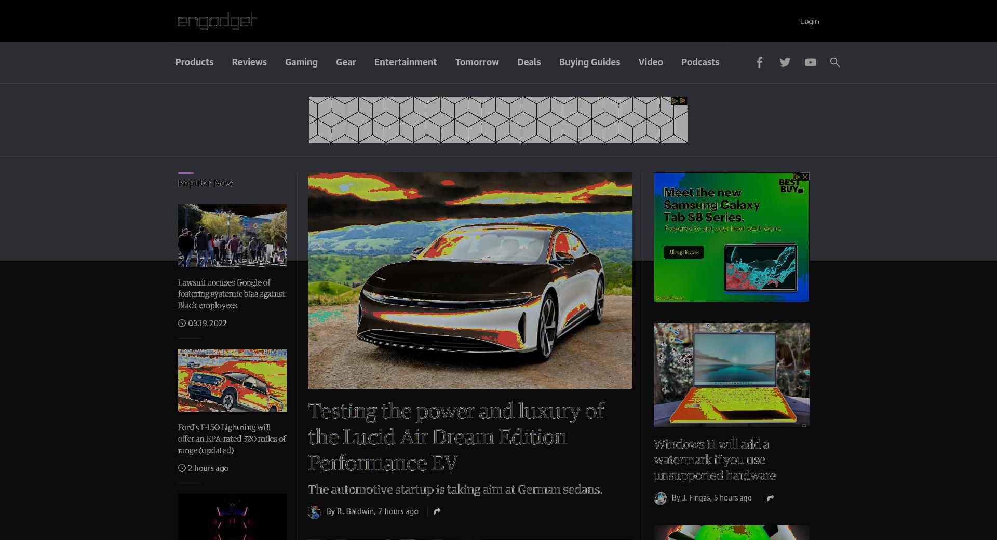Click the '2 hours ago' timestamp

pos(208,468)
